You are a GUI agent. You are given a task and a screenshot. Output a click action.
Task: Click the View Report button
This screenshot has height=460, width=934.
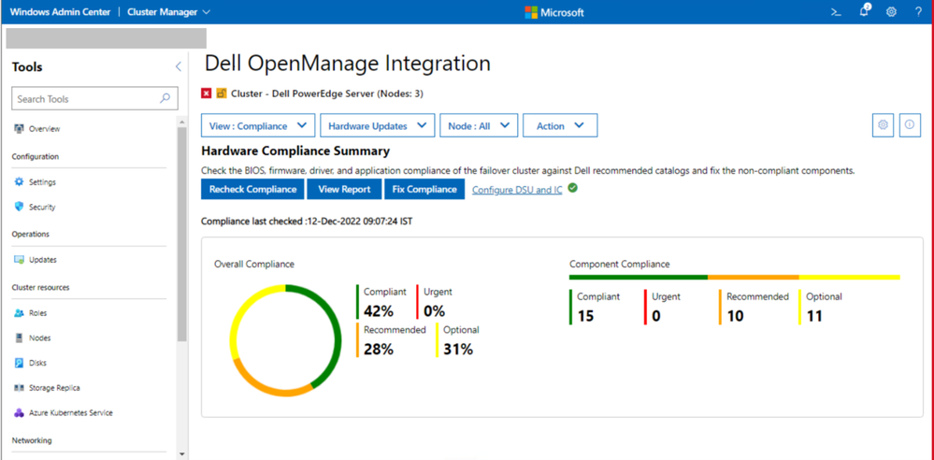344,189
